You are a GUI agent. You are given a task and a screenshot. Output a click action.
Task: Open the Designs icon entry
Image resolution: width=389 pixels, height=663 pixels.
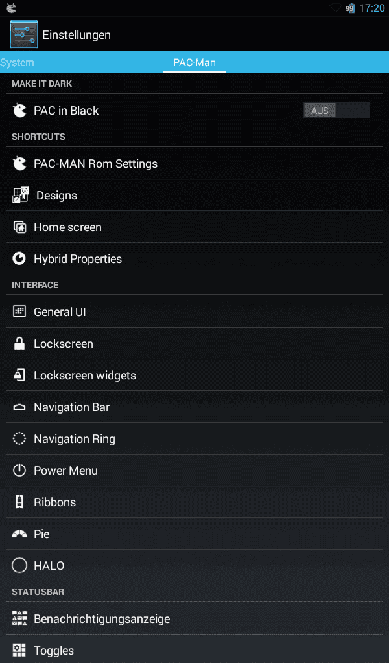click(20, 195)
